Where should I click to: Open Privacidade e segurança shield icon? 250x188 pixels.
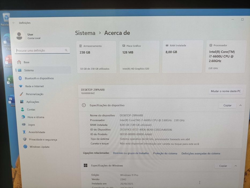pos(25,139)
